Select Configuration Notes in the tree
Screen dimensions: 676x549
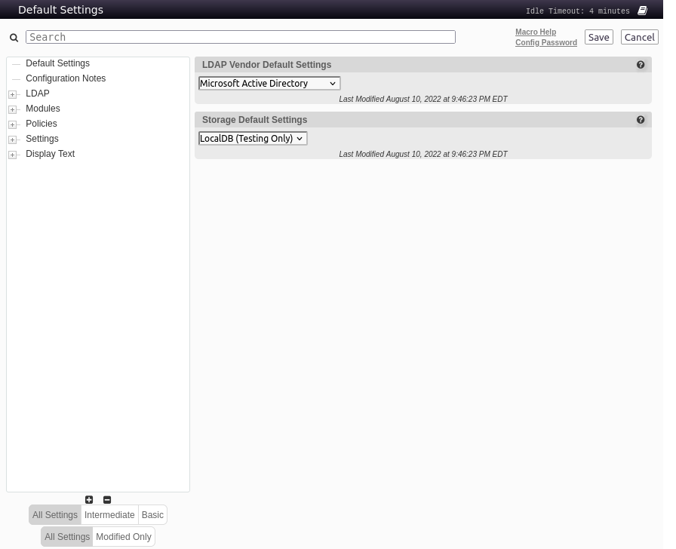(66, 78)
